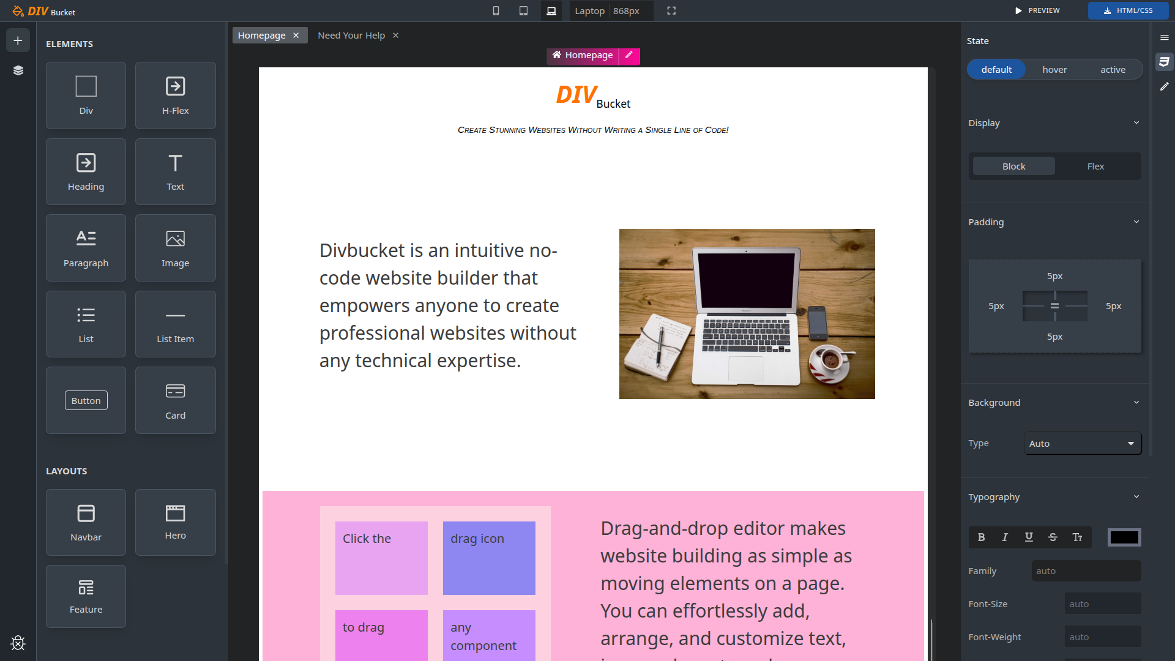Edit the Homepage element with pencil
Screen dimensions: 1175x661
[x=629, y=55]
